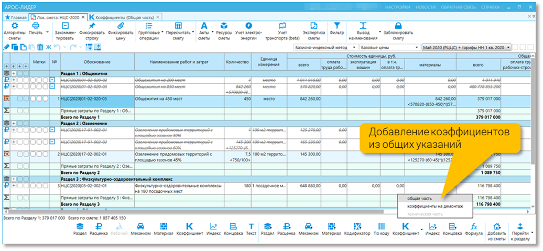
Task: Click the СПРАВКА link in header
Action: (491, 7)
